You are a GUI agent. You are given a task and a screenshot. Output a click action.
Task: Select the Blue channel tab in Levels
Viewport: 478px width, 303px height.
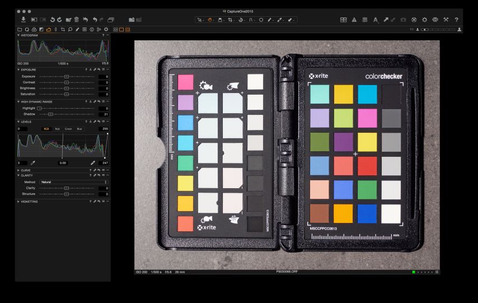[79, 129]
